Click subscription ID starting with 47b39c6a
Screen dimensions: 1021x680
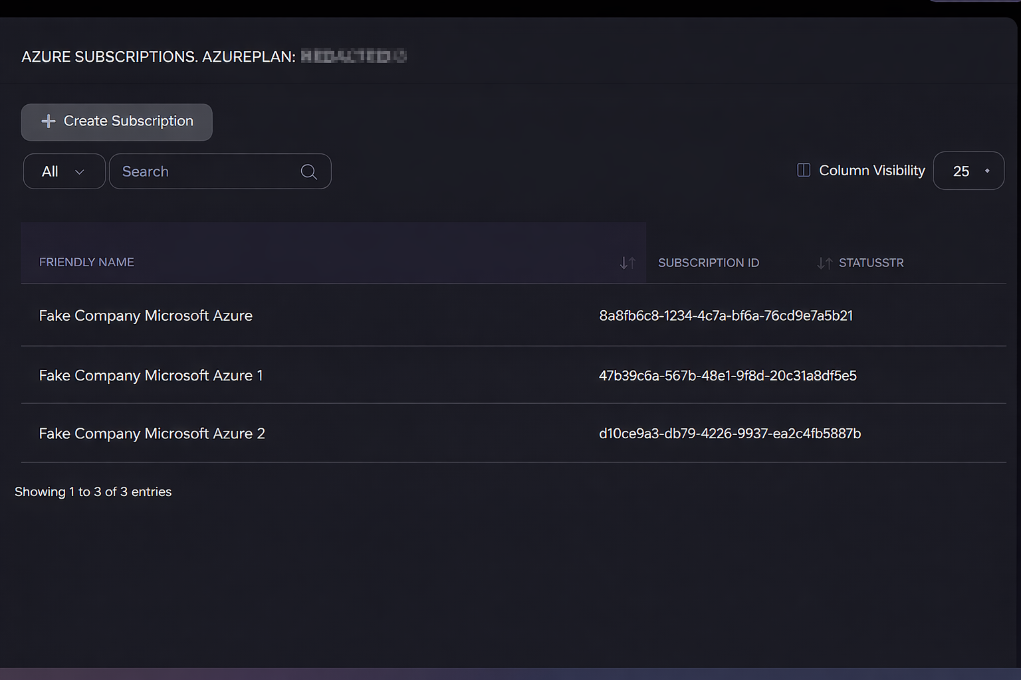pyautogui.click(x=728, y=375)
